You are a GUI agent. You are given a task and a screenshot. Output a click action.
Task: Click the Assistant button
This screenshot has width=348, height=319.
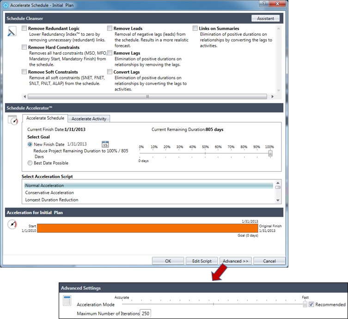tap(265, 19)
